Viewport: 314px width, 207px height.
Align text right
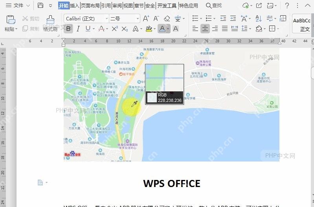[x=215, y=29]
